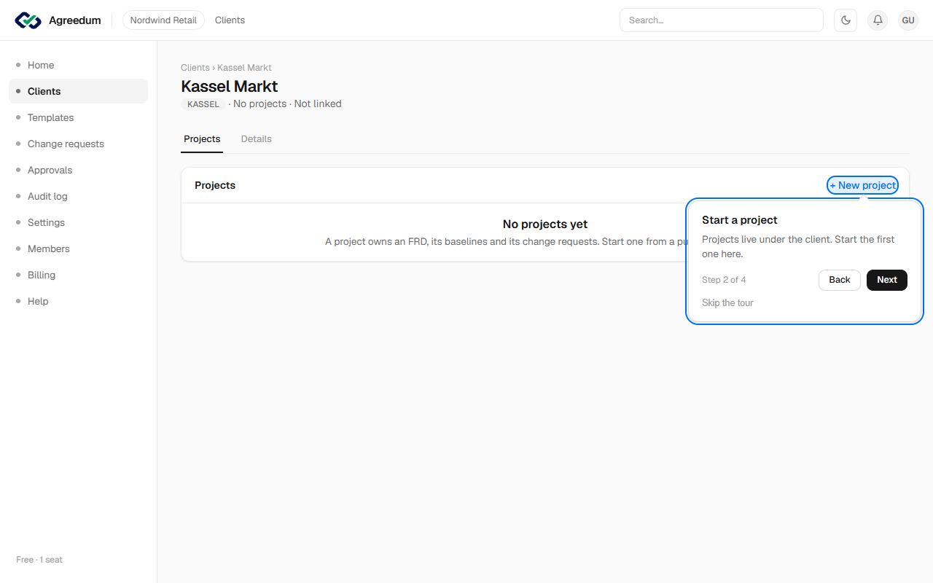Open the GU user avatar menu
The width and height of the screenshot is (933, 583).
(908, 20)
